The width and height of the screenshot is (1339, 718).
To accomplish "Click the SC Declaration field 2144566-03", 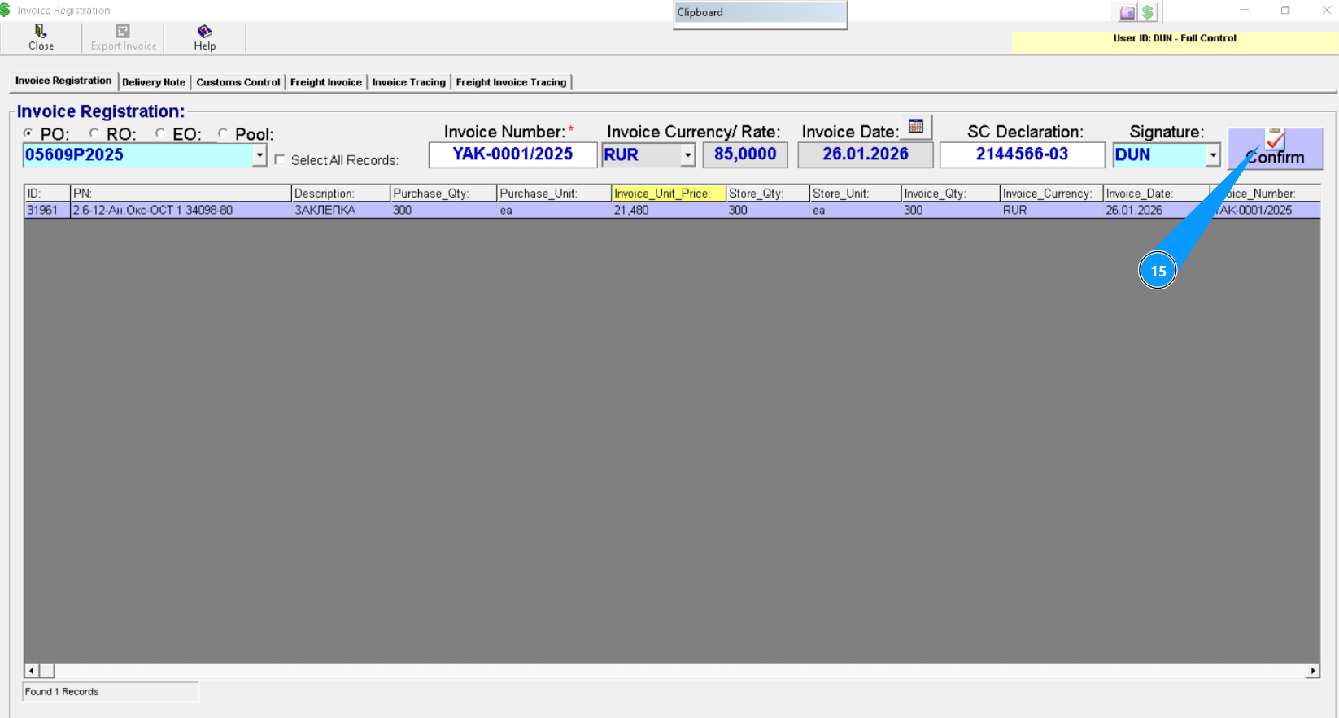I will pos(1022,154).
